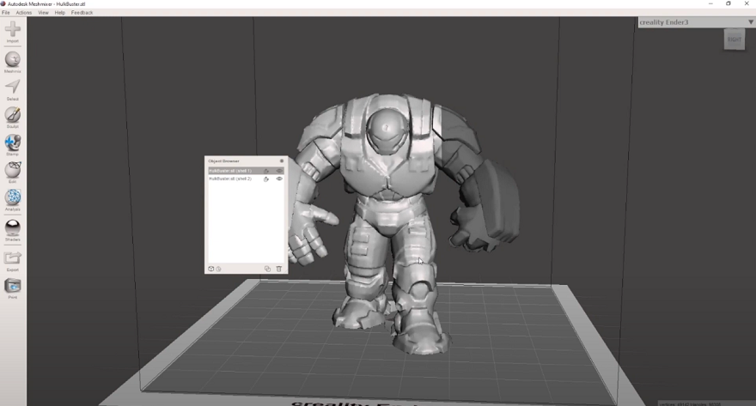The height and width of the screenshot is (406, 756).
Task: Click the Object Browser title bar
Action: pos(246,161)
